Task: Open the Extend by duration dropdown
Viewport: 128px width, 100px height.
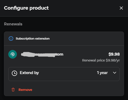Action: 64,74
